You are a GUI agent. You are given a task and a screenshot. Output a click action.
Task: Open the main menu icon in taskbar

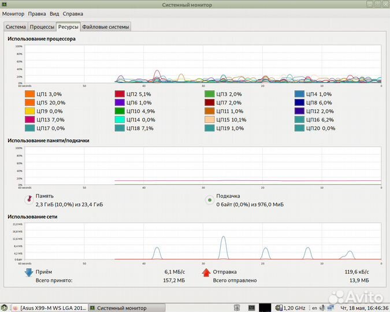pyautogui.click(x=5, y=308)
